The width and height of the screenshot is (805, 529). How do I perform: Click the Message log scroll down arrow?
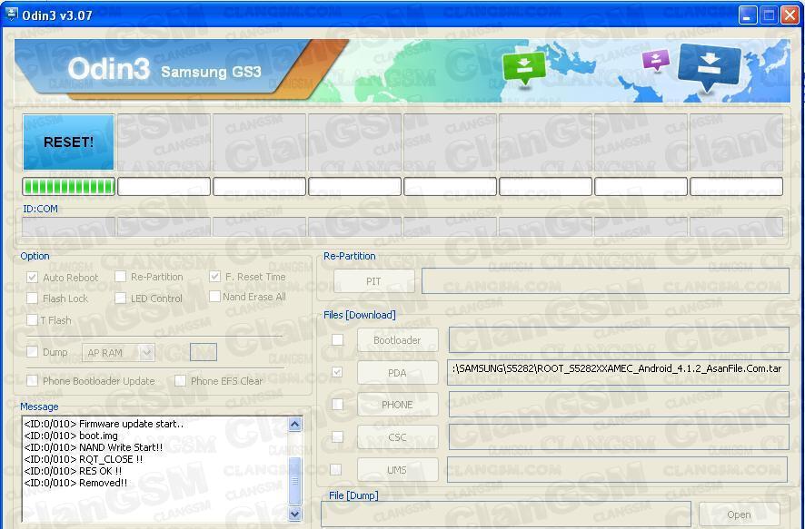pos(294,514)
